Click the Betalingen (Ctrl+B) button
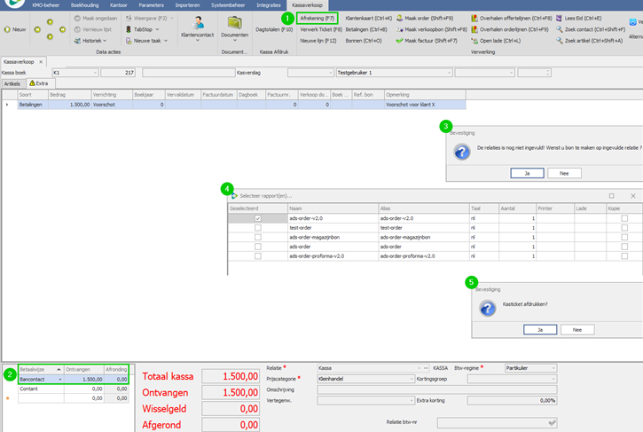 point(366,29)
